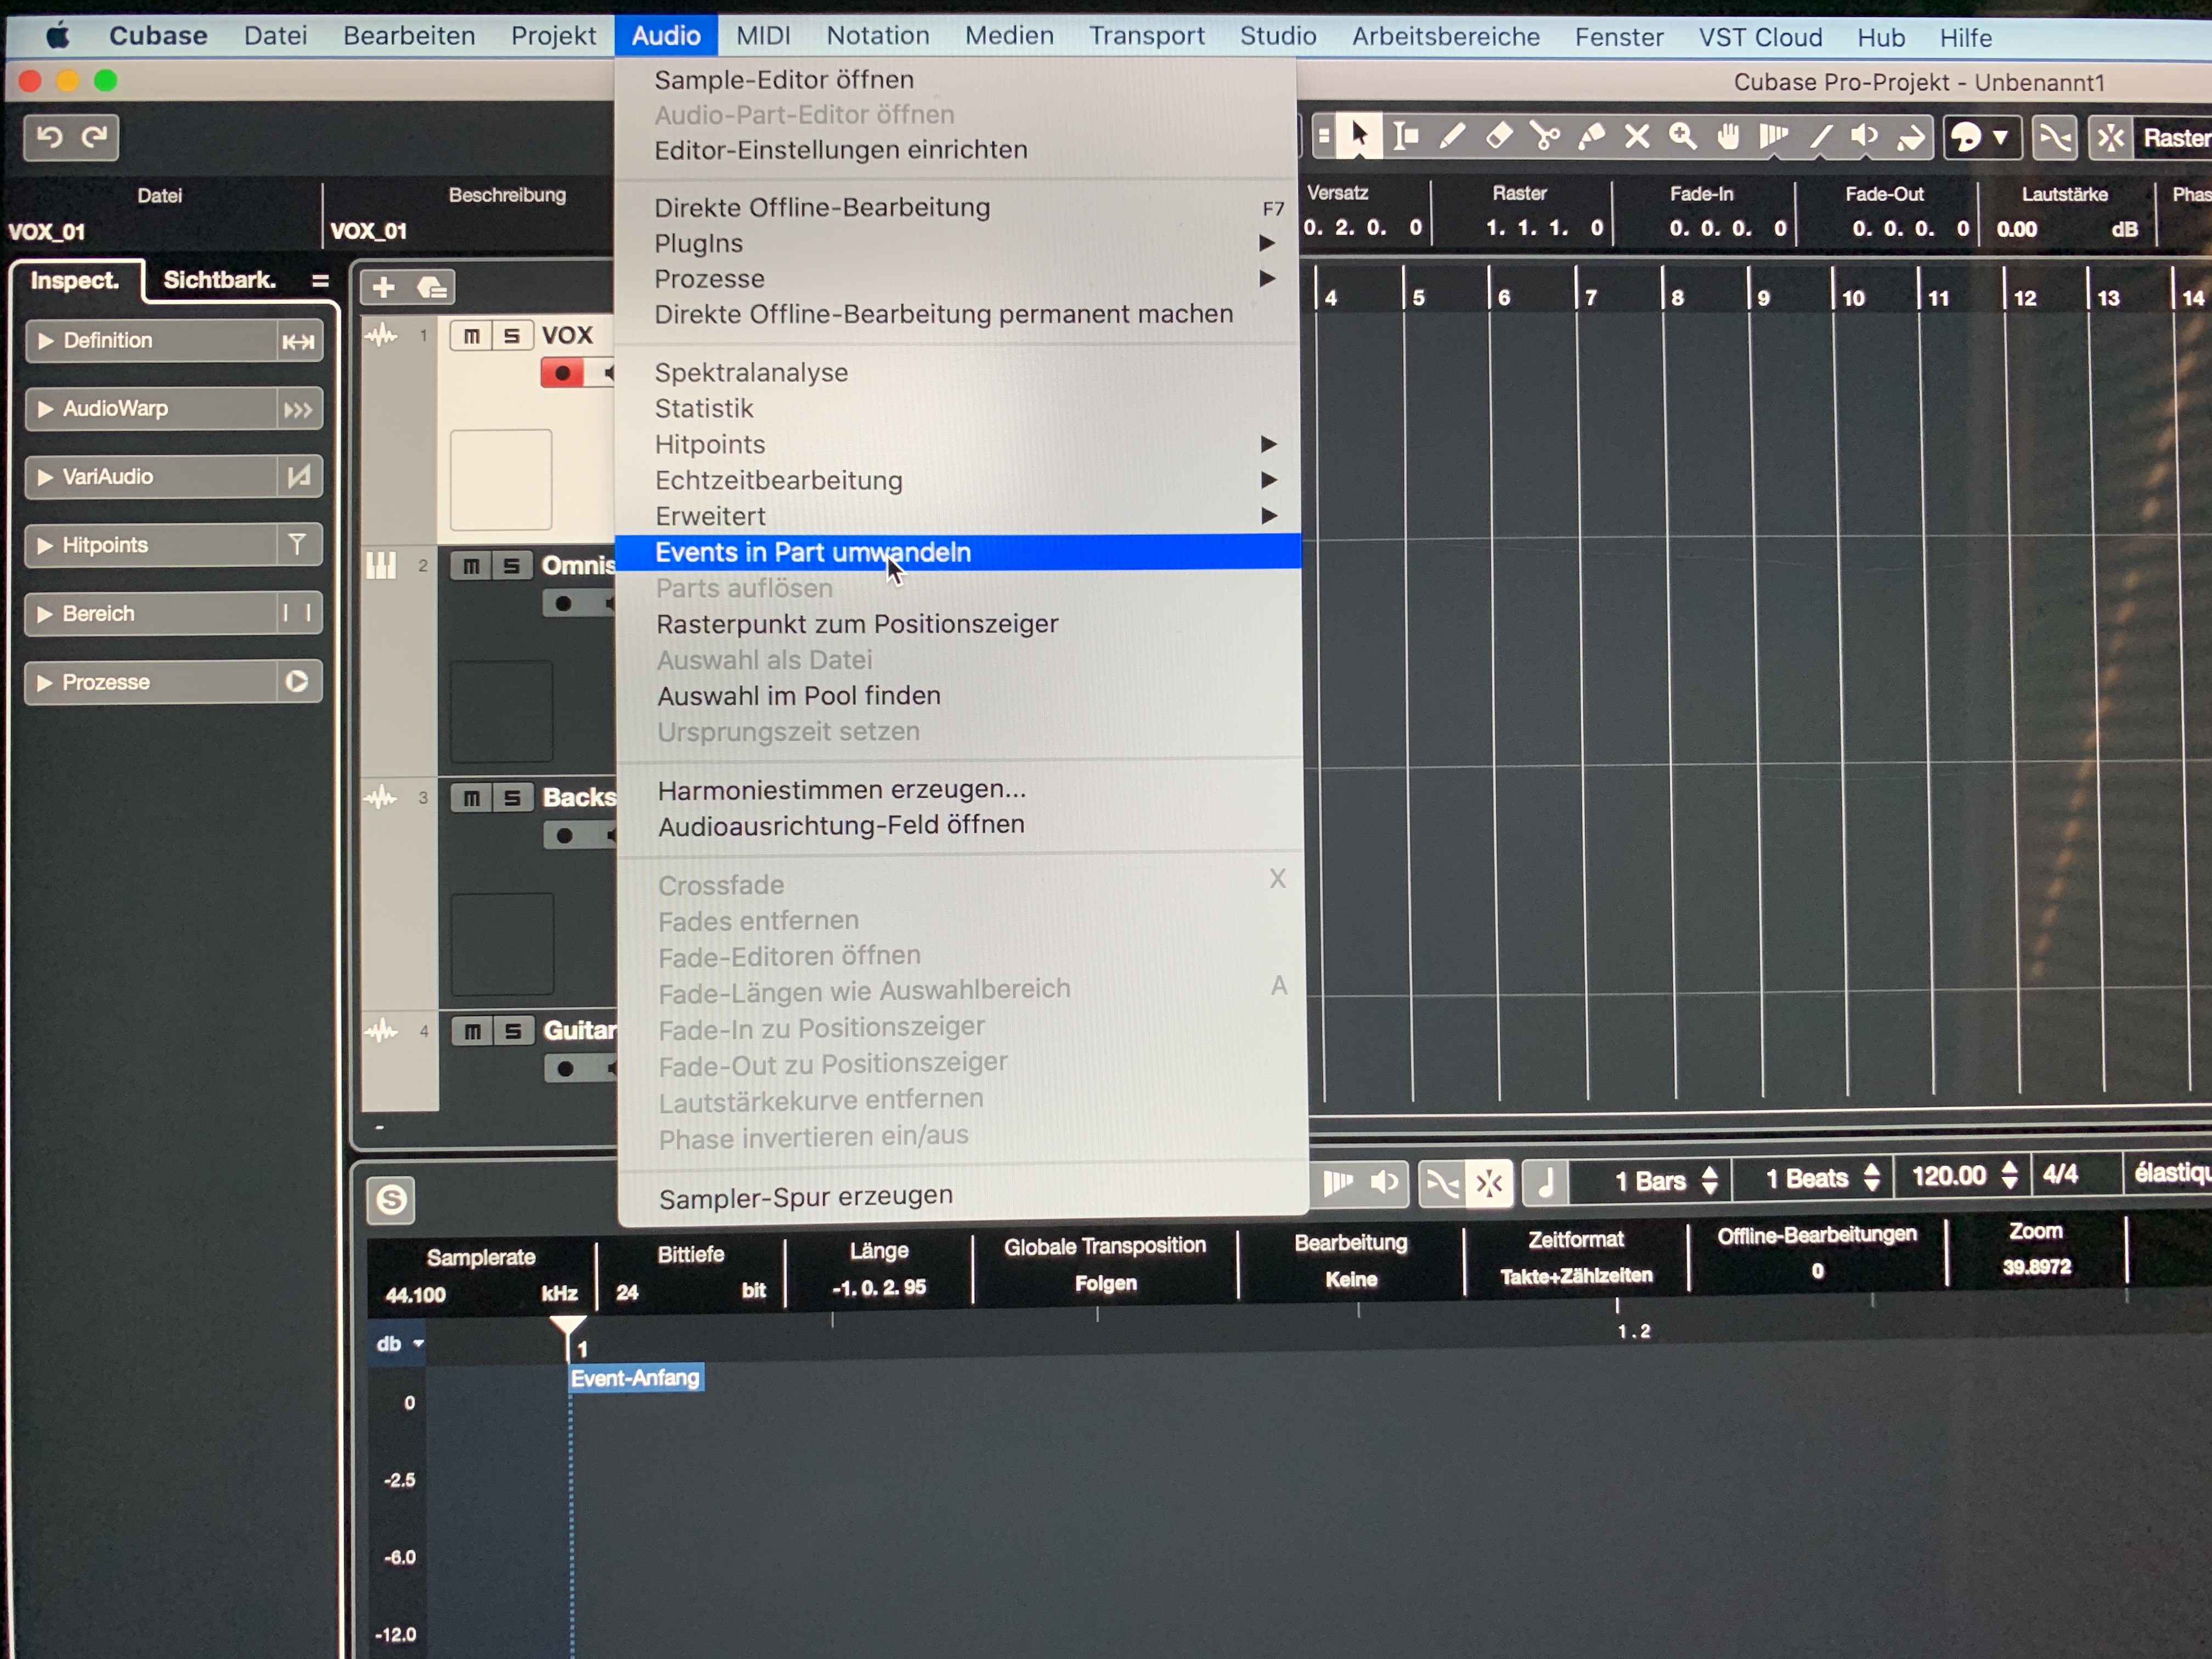Select the Draw pencil tool
The image size is (2212, 1659).
(1452, 136)
